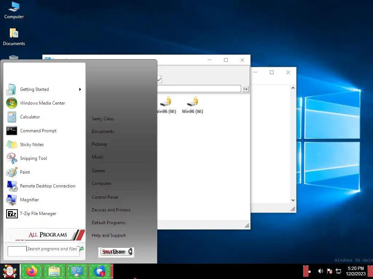The image size is (373, 279).
Task: Open Control Panel from the Start menu
Action: pos(105,197)
